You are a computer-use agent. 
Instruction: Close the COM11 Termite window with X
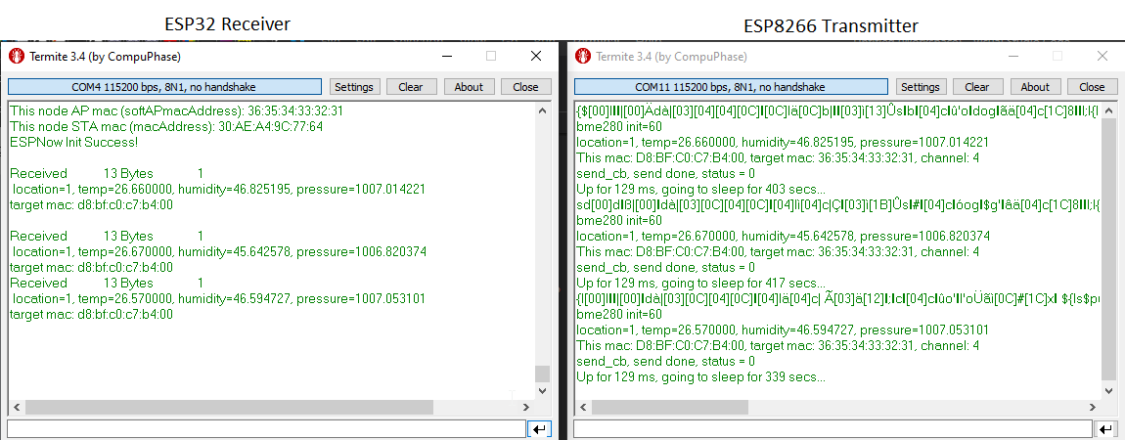[x=1102, y=56]
